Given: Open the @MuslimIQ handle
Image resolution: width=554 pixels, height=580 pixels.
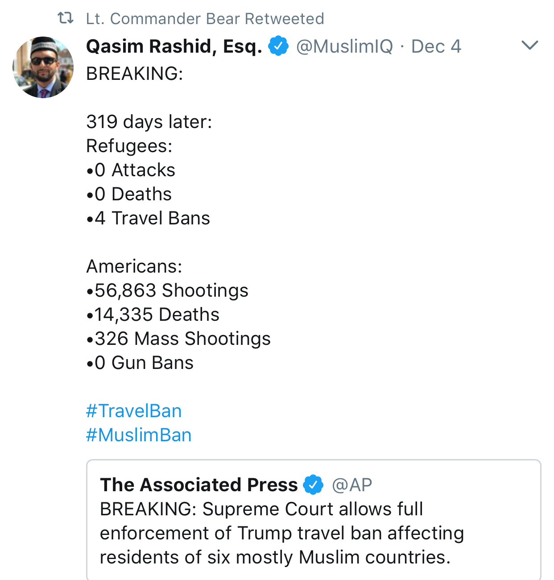Looking at the screenshot, I should pyautogui.click(x=344, y=46).
